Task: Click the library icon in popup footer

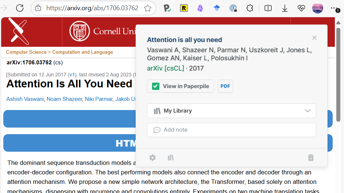Action: pos(171,158)
